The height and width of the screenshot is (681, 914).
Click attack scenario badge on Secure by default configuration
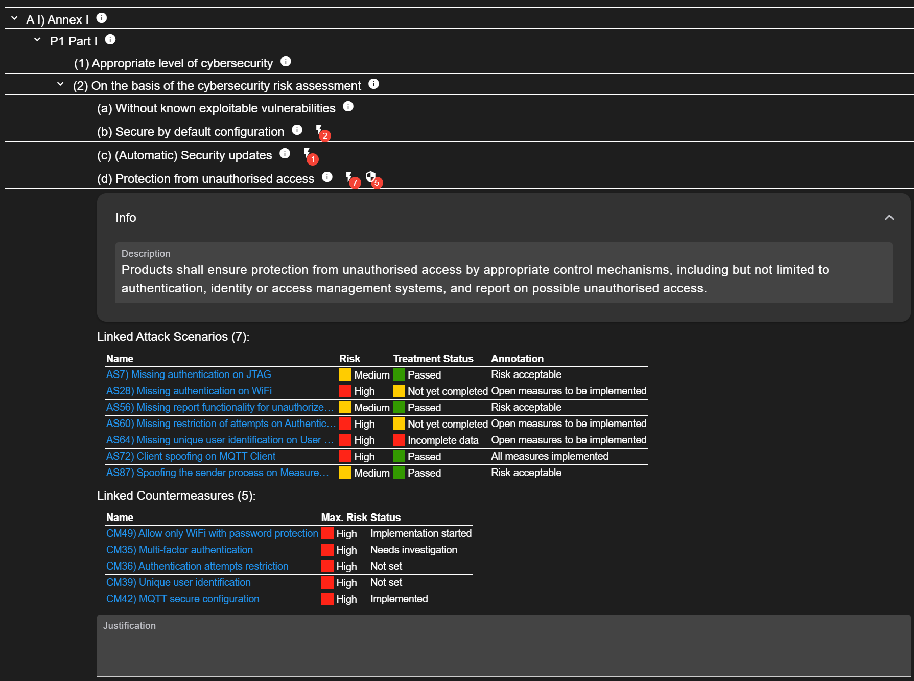321,132
